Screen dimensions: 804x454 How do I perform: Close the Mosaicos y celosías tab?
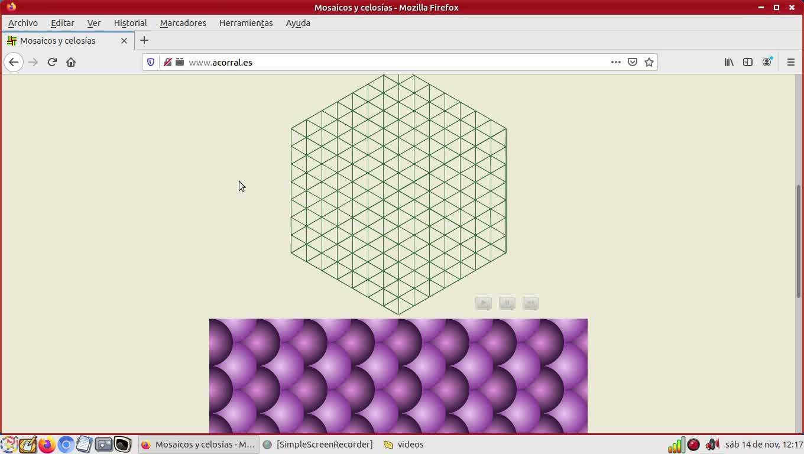pos(124,41)
